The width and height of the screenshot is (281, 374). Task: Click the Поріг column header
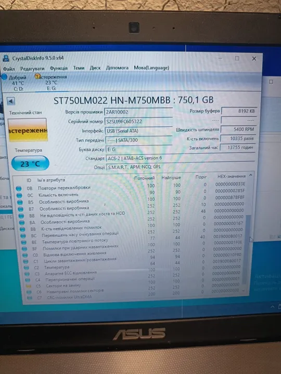point(201,177)
